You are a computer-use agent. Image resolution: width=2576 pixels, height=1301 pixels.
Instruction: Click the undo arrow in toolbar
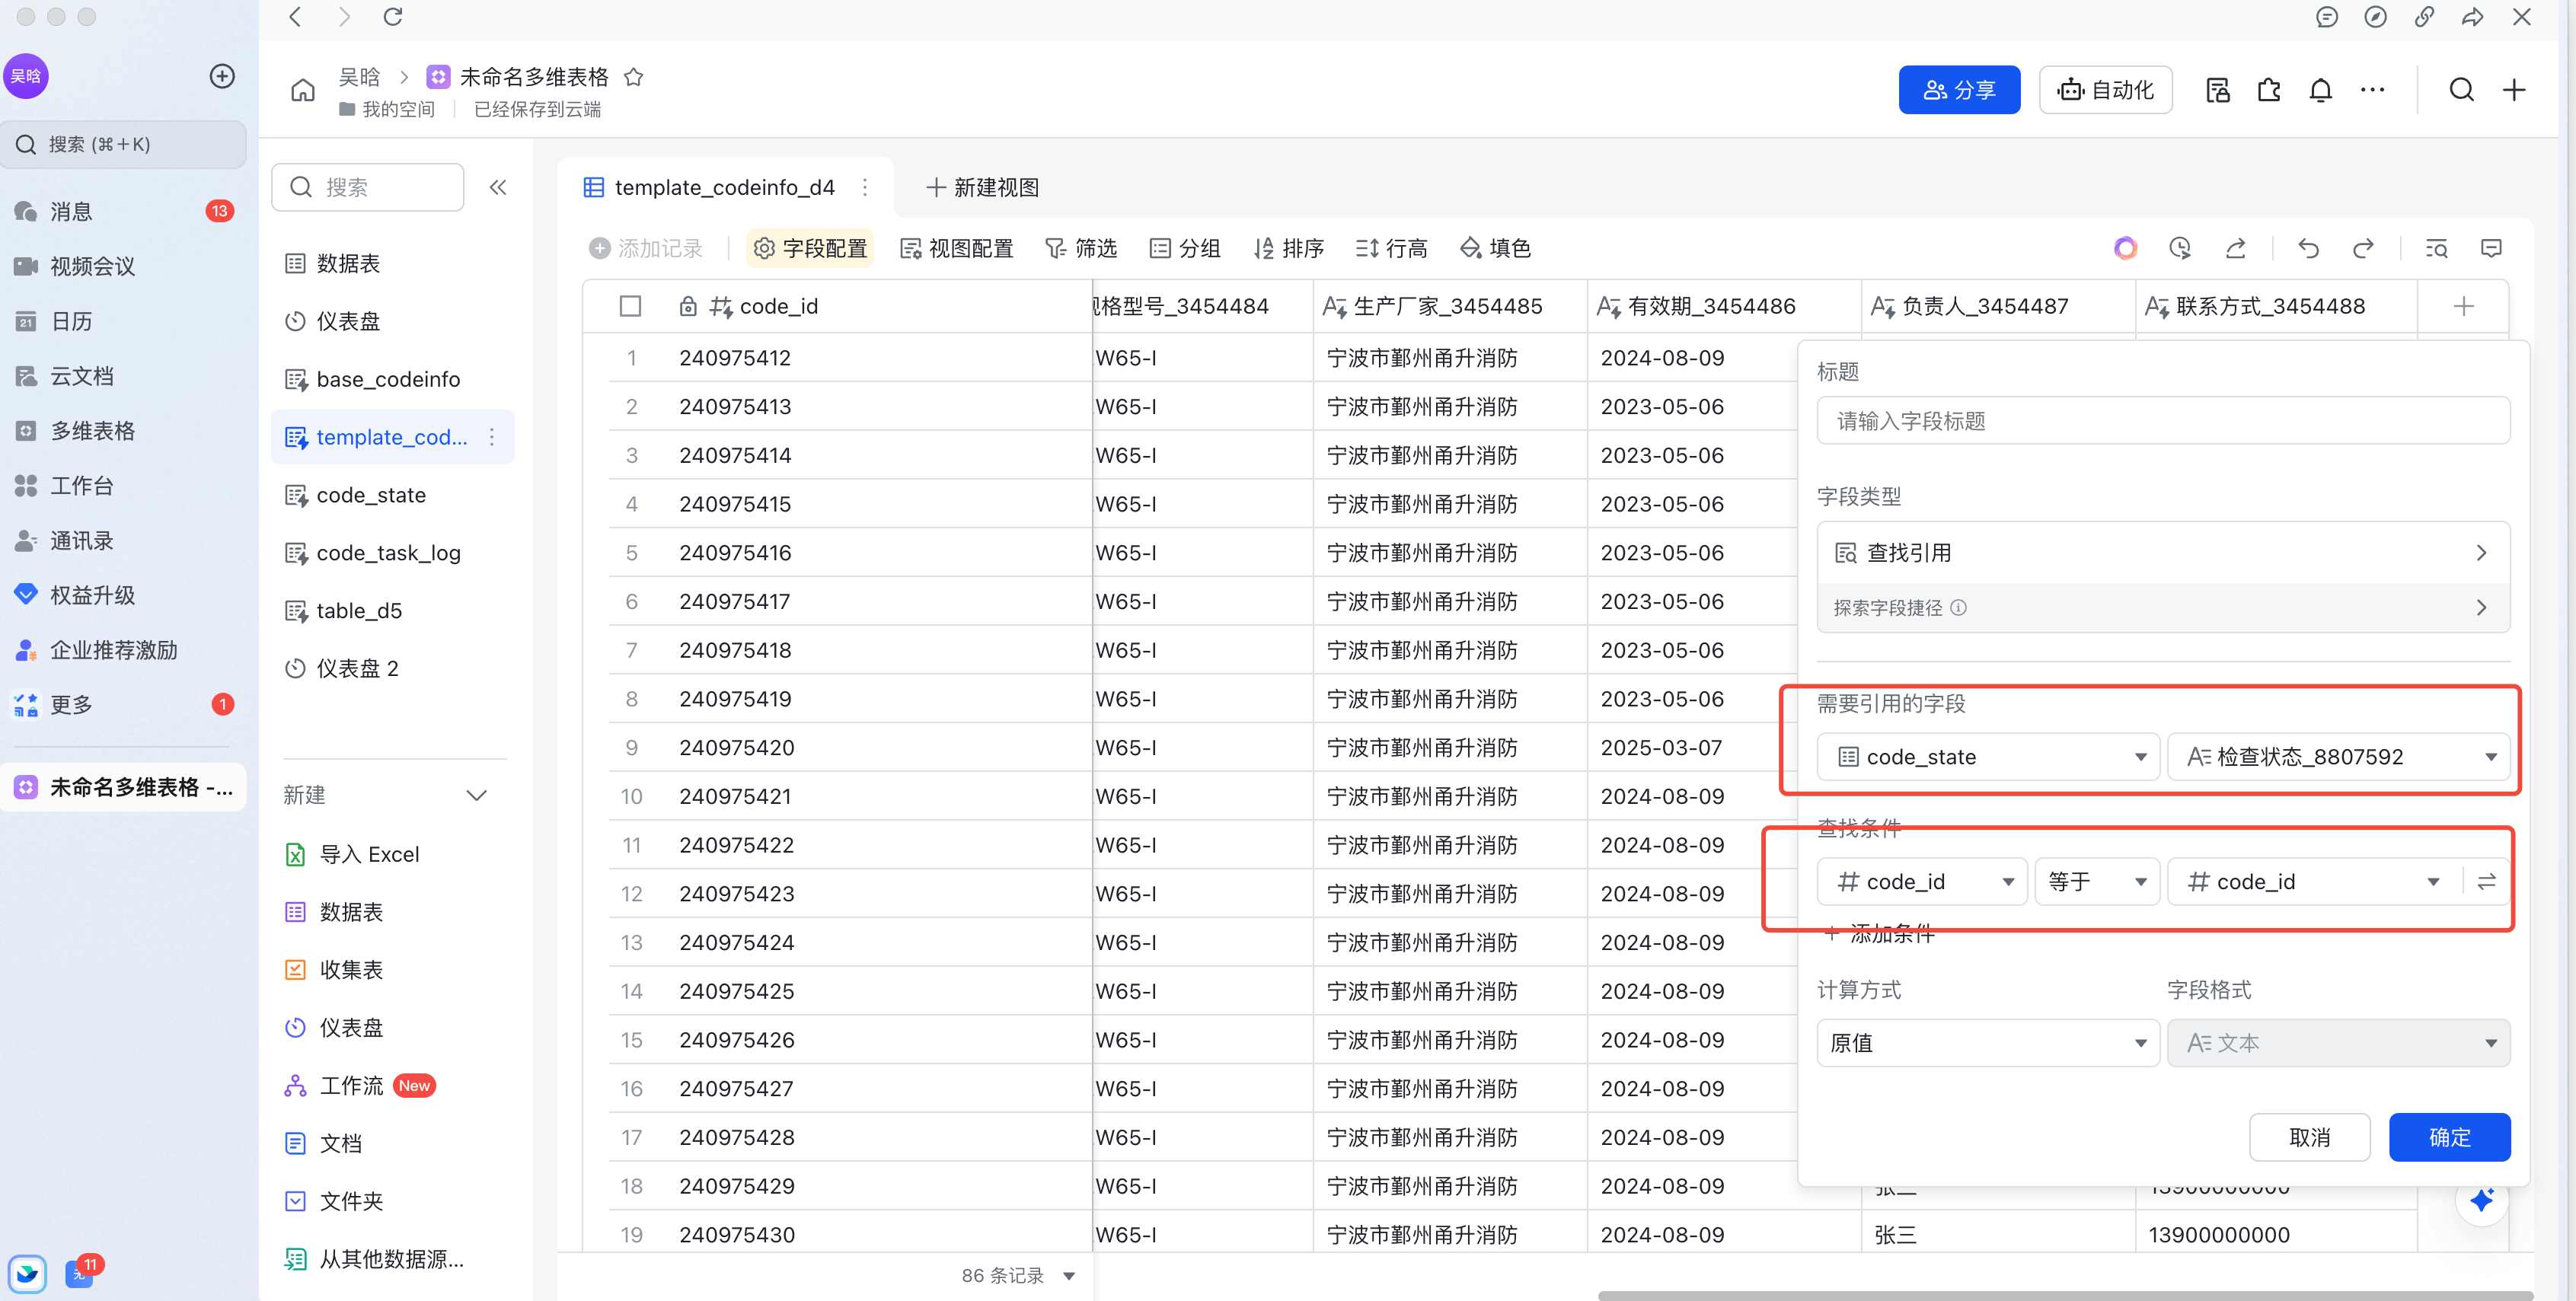[2308, 248]
